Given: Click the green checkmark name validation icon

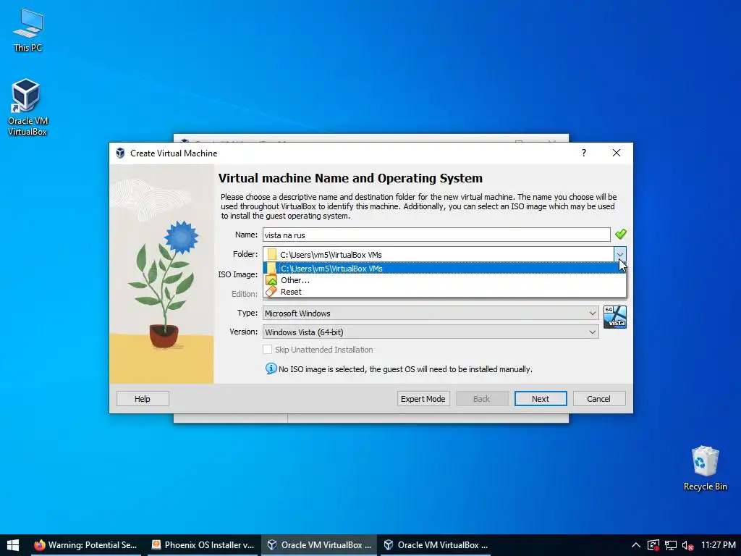Looking at the screenshot, I should (x=620, y=234).
